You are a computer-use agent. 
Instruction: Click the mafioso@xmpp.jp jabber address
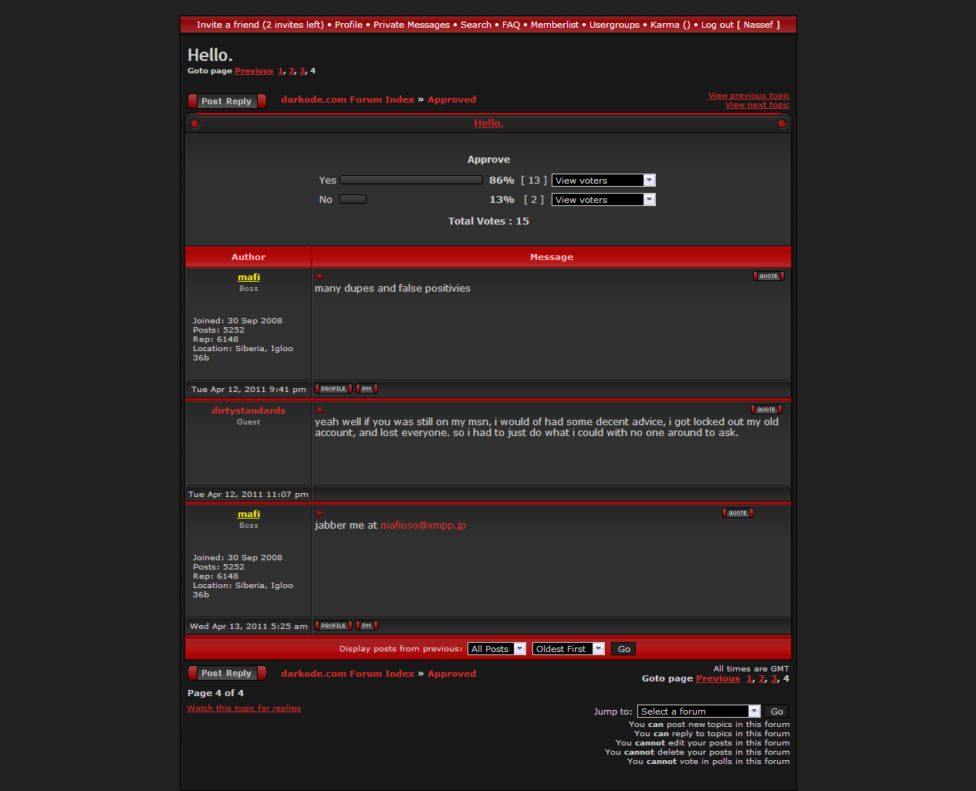click(x=423, y=526)
